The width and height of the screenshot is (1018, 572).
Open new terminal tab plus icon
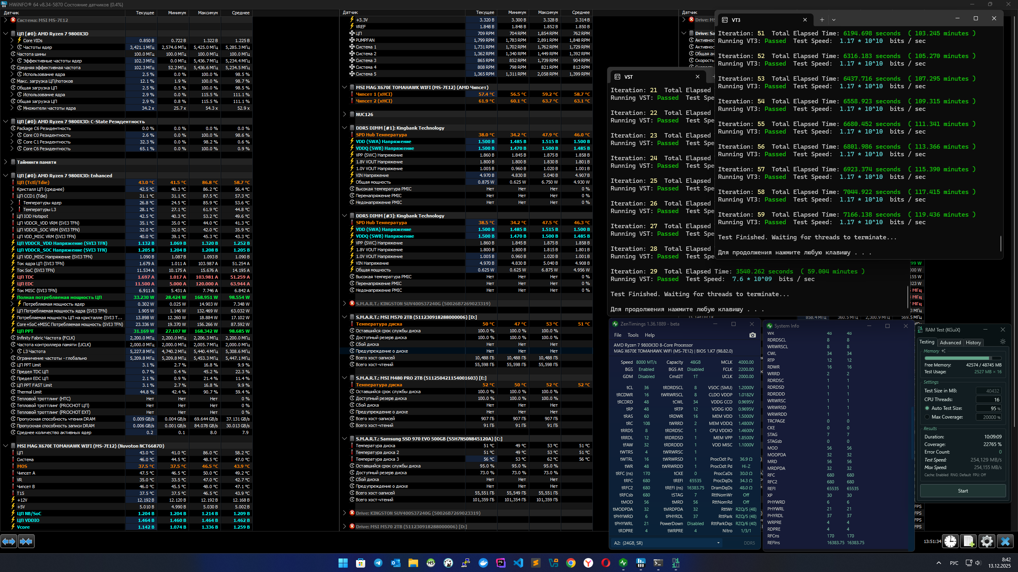(822, 19)
